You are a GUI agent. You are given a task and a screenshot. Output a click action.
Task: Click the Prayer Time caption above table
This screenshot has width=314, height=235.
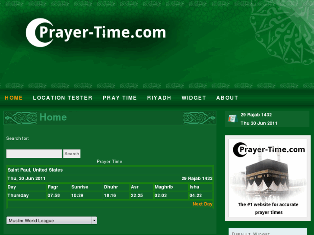(x=109, y=162)
